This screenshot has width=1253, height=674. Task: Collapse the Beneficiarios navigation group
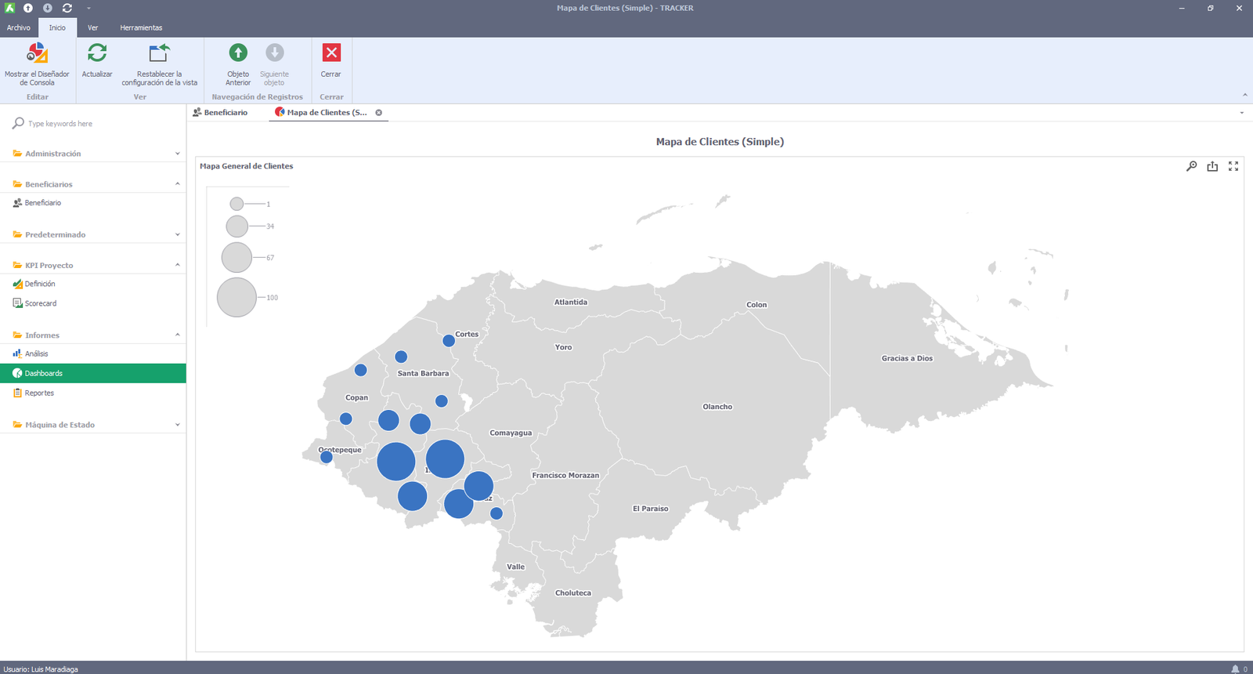point(92,184)
